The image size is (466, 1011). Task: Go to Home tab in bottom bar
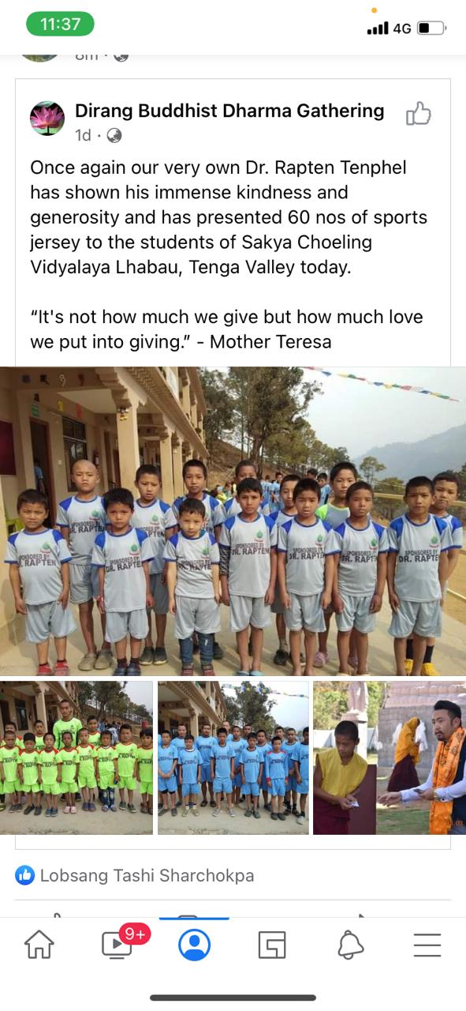[x=39, y=945]
